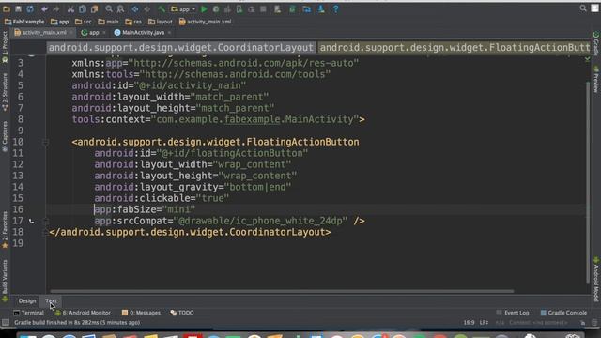Open the Messages tool window

pyautogui.click(x=141, y=313)
